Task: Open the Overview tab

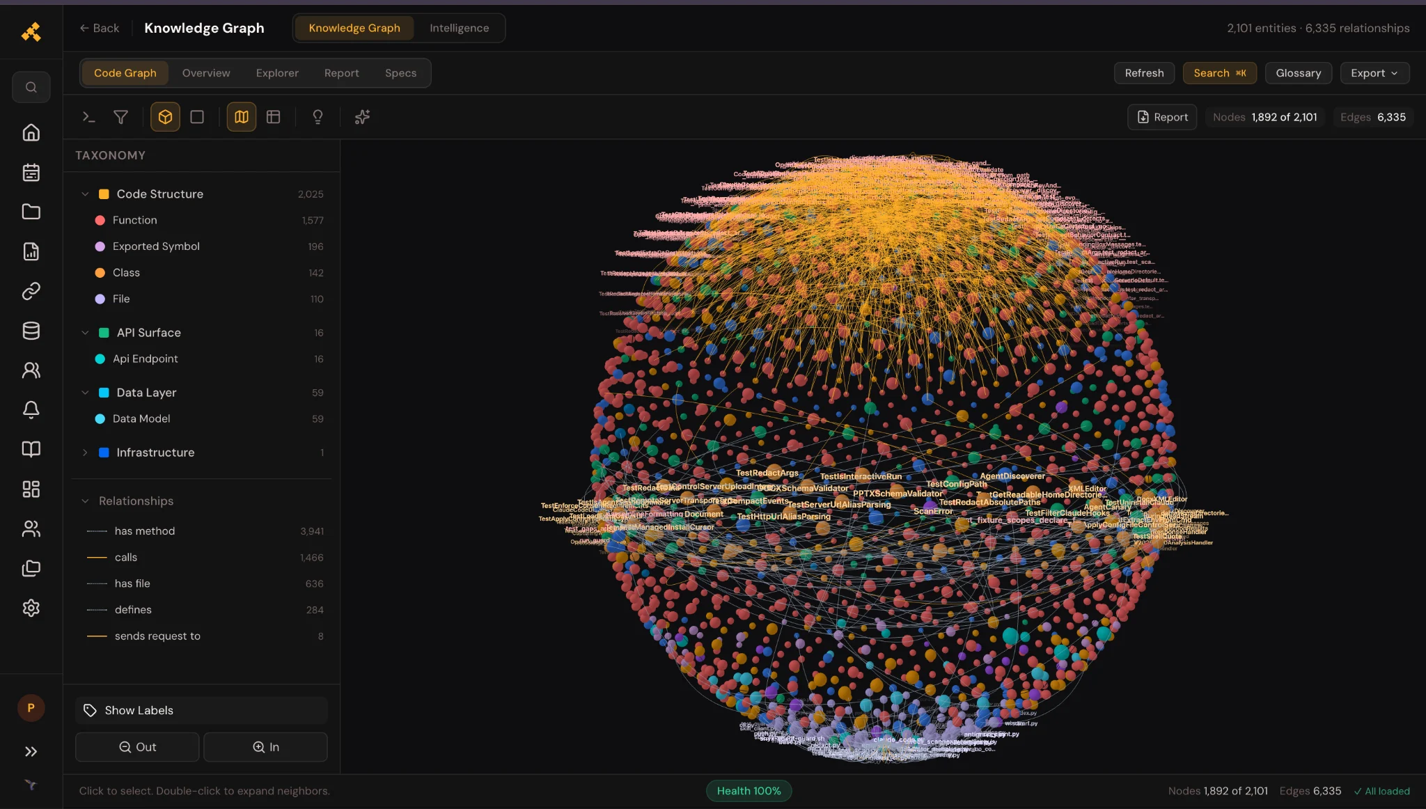Action: coord(206,73)
